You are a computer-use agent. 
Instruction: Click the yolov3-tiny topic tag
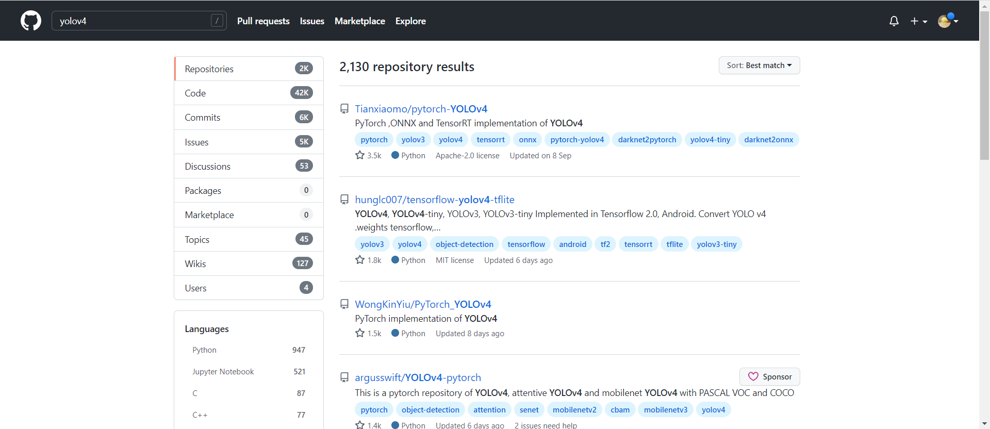point(717,244)
